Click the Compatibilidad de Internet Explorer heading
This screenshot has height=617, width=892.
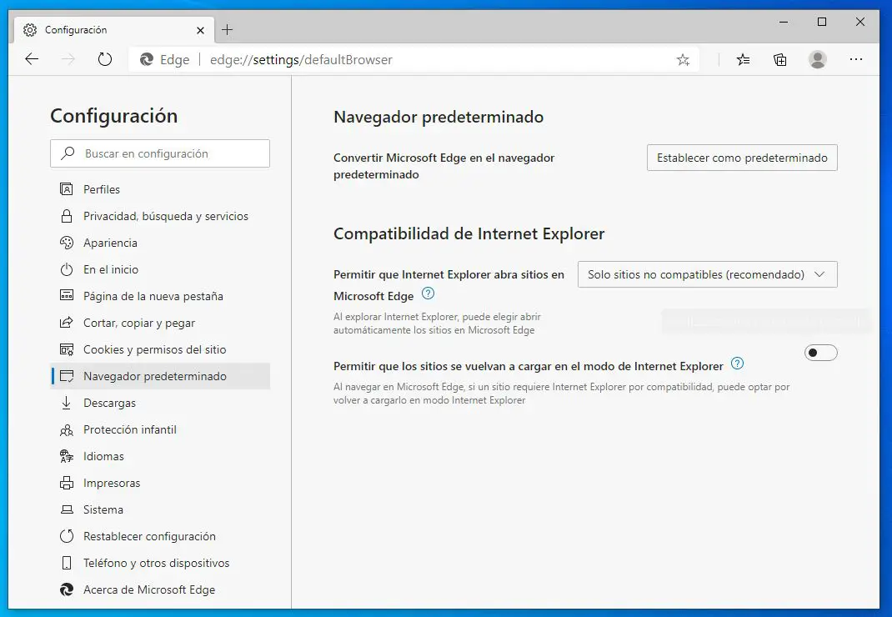point(469,234)
